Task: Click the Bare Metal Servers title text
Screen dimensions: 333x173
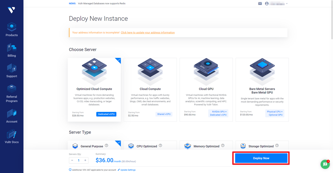Action: point(262,89)
